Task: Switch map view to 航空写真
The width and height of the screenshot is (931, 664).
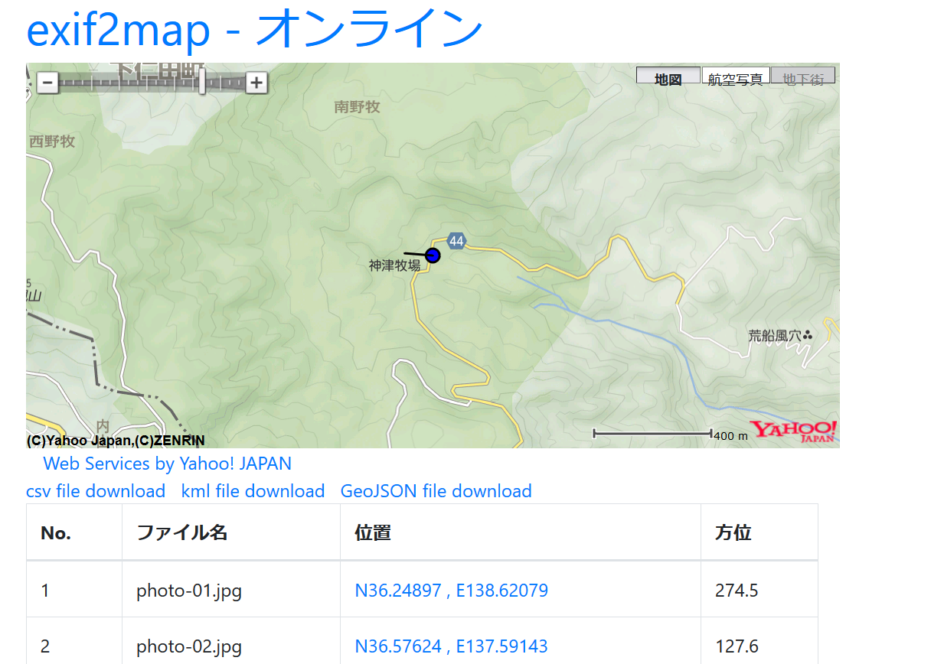Action: tap(736, 76)
